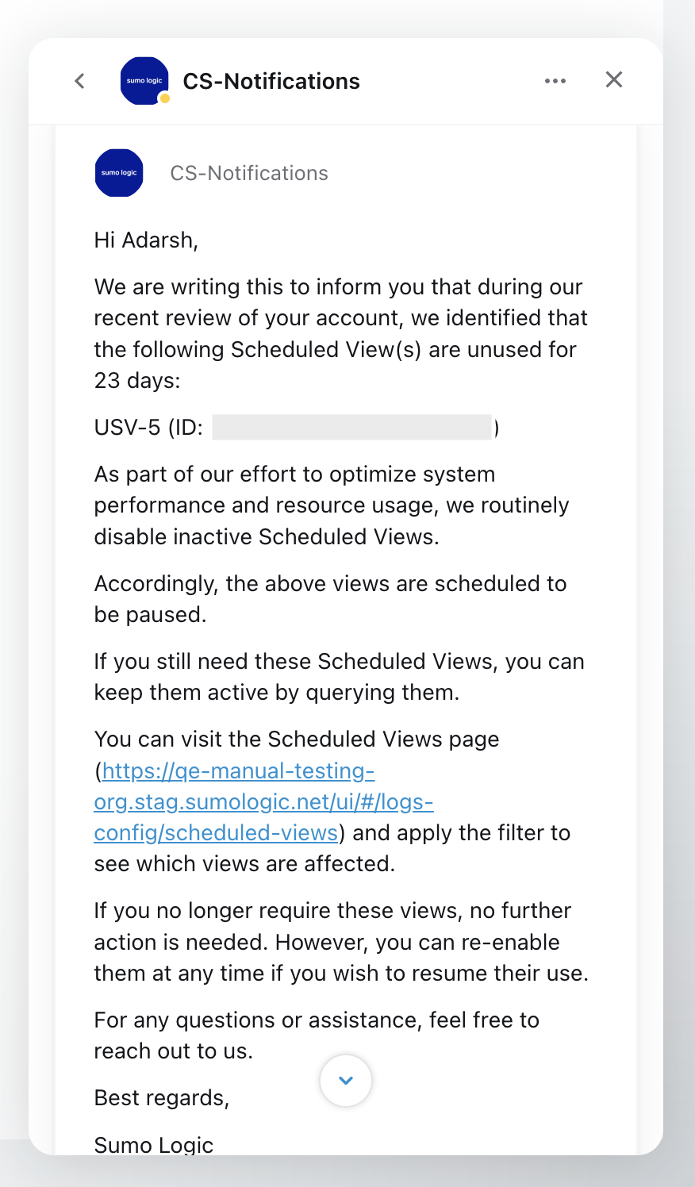The width and height of the screenshot is (695, 1187).
Task: Click the redacted ID field next to USV-5
Action: click(355, 428)
